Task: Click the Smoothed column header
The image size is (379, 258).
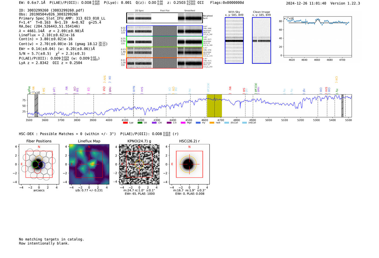Action: (x=190, y=11)
